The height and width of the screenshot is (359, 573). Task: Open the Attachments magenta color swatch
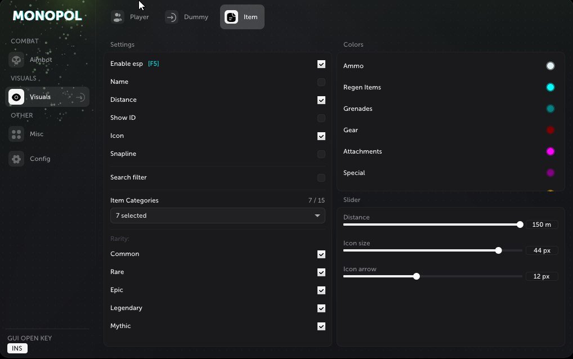coord(550,151)
